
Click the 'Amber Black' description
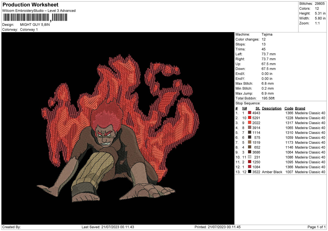click(272, 172)
